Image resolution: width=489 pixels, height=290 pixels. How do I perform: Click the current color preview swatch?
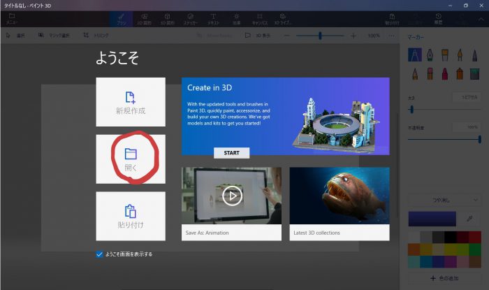(432, 219)
